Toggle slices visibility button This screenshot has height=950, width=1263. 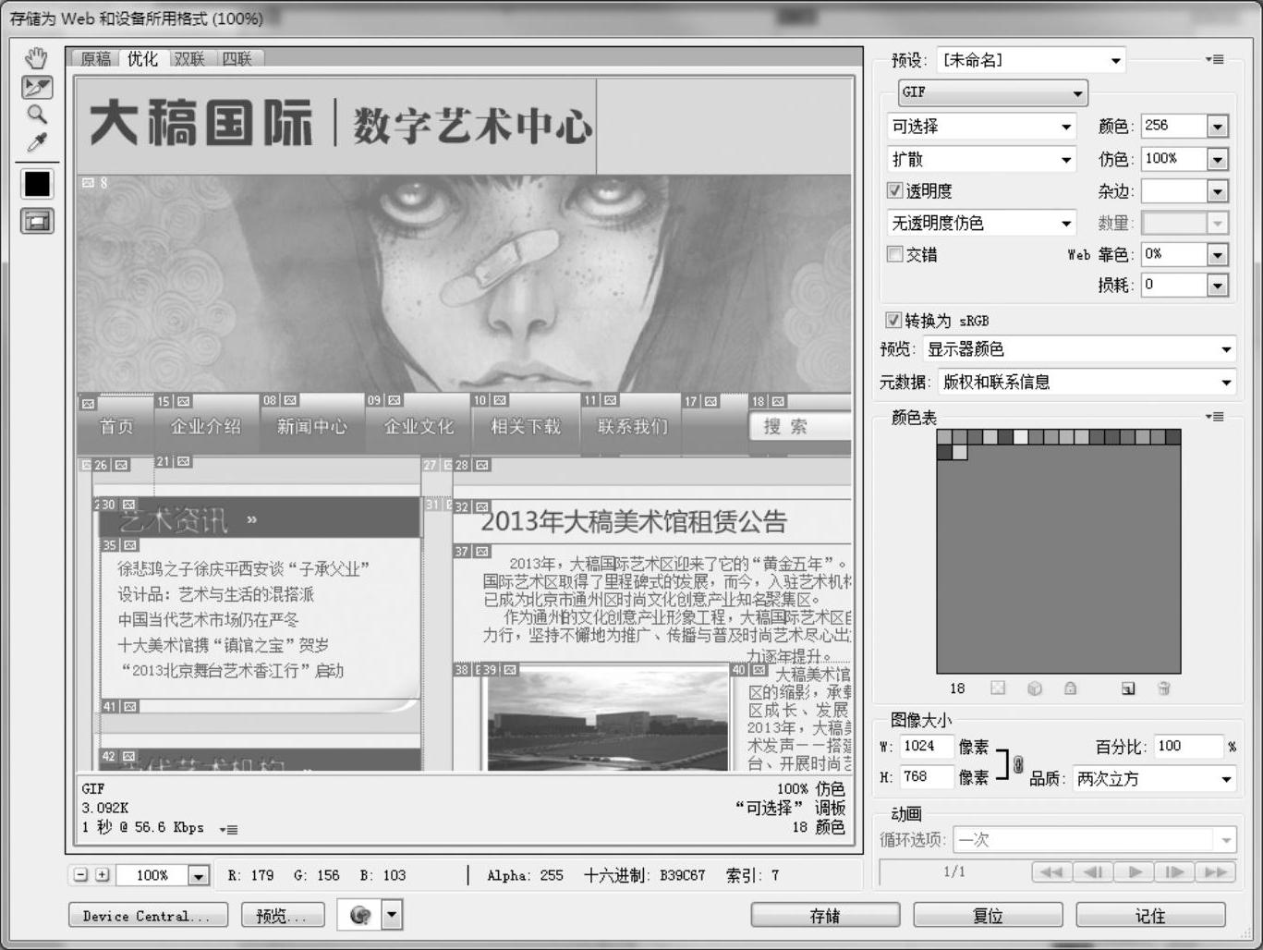pyautogui.click(x=37, y=221)
